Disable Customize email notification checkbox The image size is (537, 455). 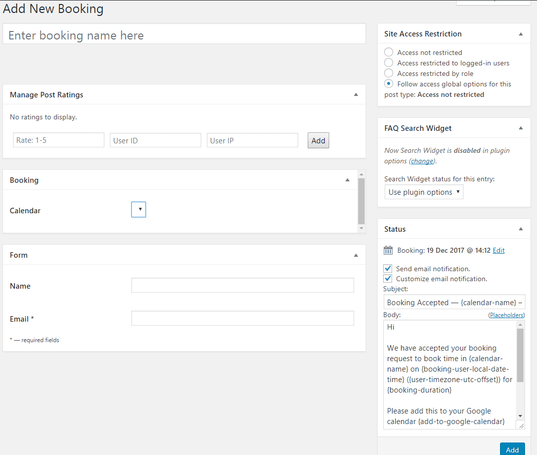coord(388,279)
